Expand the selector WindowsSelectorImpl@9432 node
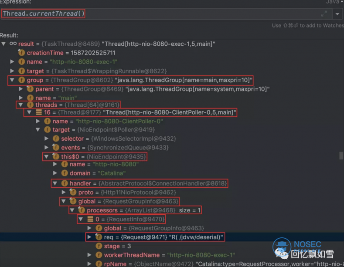The width and height of the screenshot is (344, 267). (x=46, y=139)
